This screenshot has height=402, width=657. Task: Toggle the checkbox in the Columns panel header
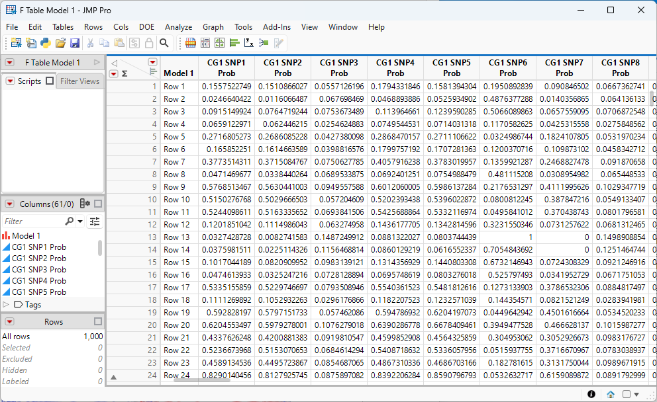[98, 204]
